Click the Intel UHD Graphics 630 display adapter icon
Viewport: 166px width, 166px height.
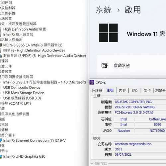(1, 156)
